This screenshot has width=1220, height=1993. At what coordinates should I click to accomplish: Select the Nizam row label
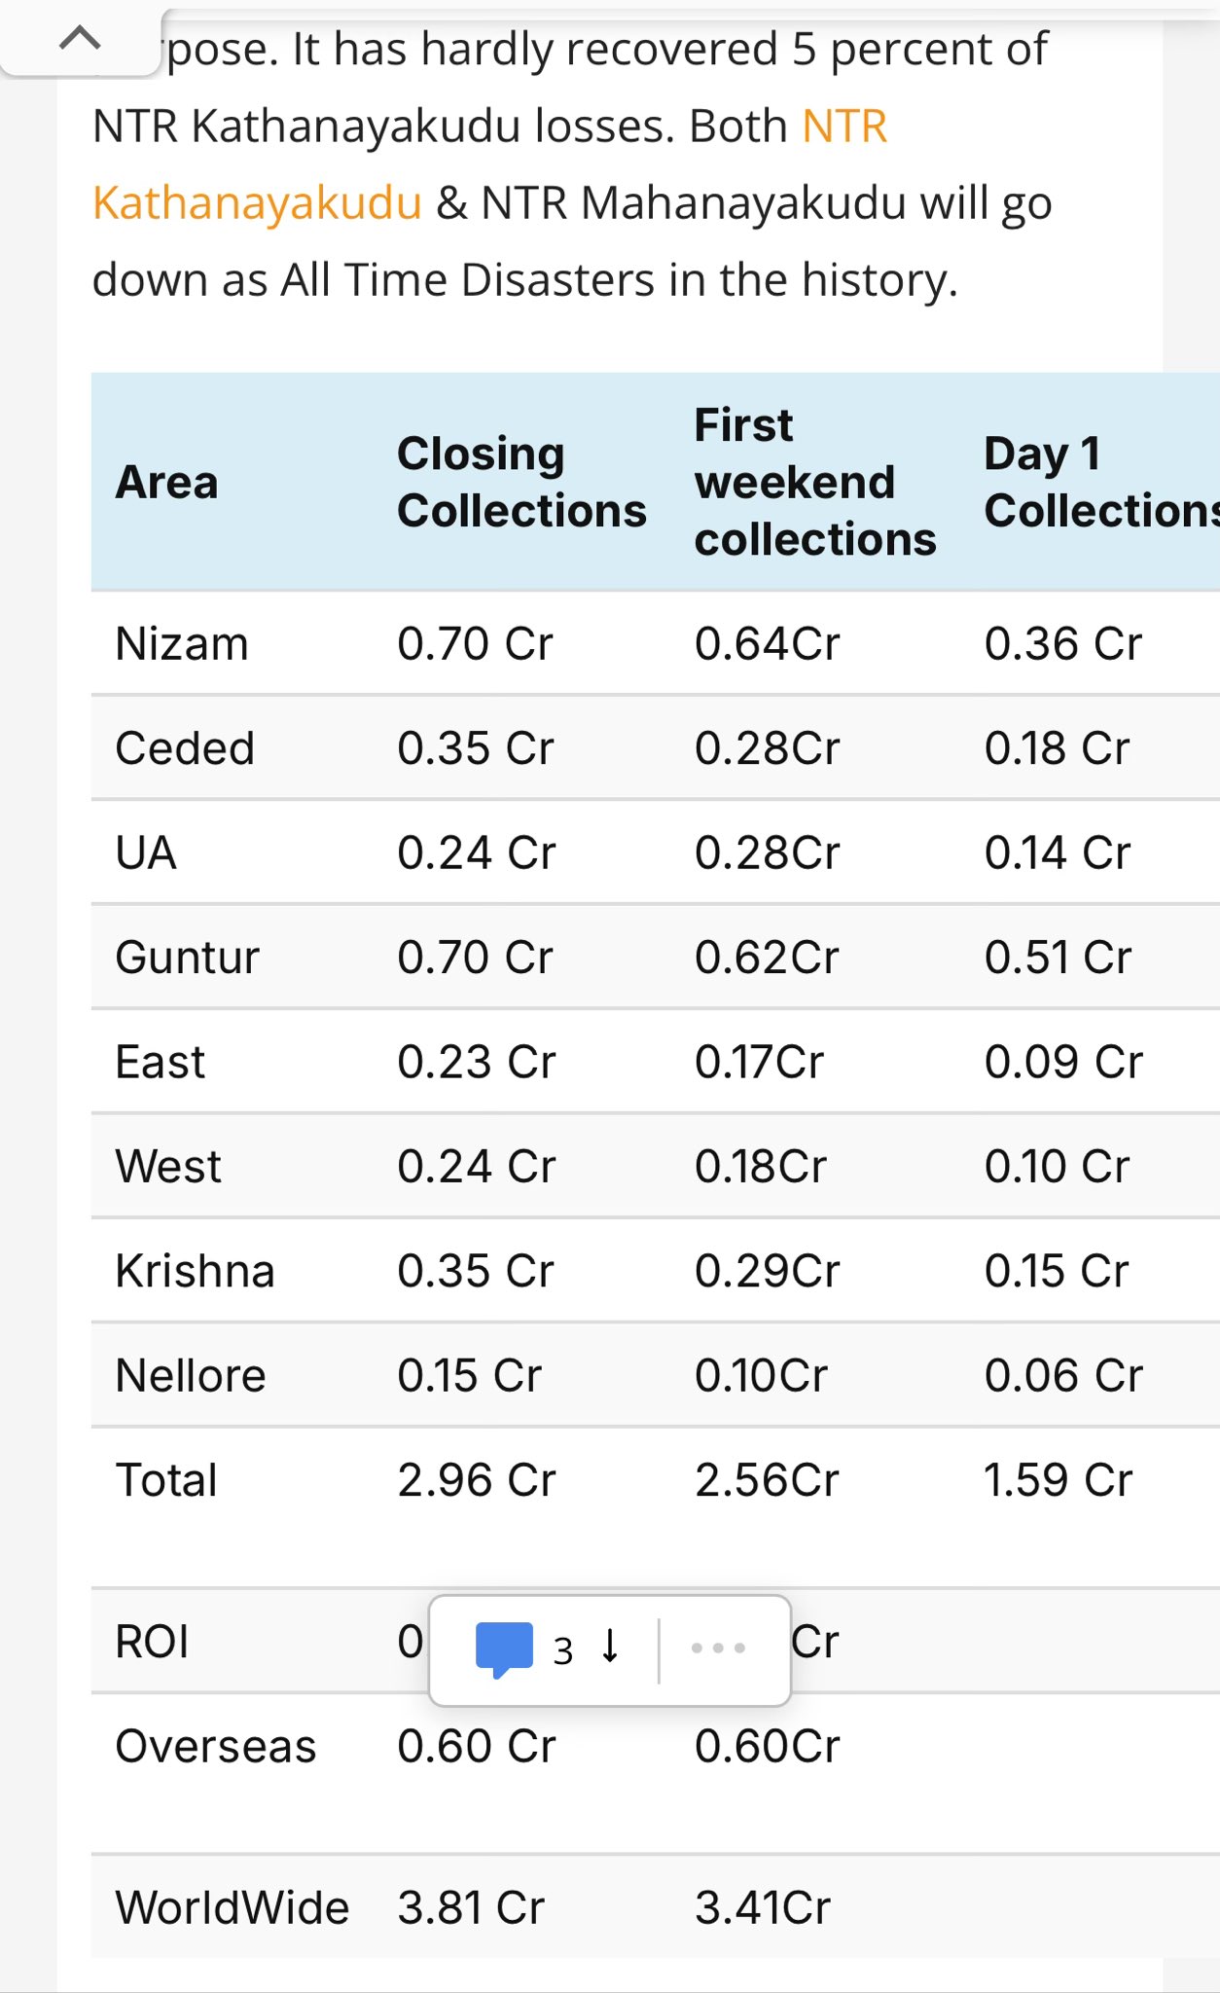tap(182, 644)
